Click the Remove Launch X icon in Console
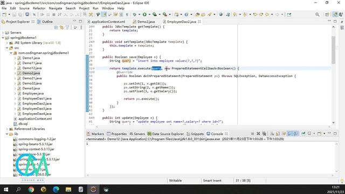Image resolution: width=345 pixels, height=194 pixels. [x=258, y=134]
